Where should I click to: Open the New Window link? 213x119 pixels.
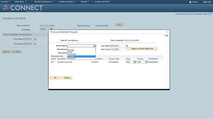tap(180, 14)
